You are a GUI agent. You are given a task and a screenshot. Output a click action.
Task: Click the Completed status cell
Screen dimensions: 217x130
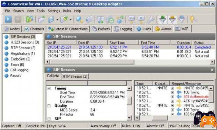coord(203,47)
